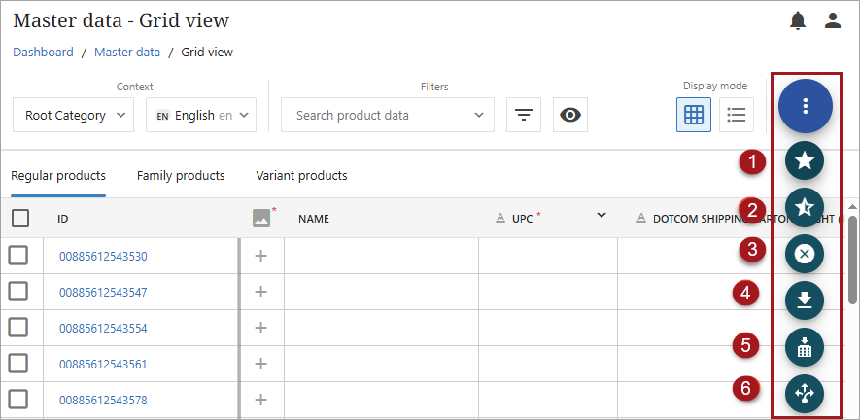860x420 pixels.
Task: Click the download floating action button
Action: [805, 299]
